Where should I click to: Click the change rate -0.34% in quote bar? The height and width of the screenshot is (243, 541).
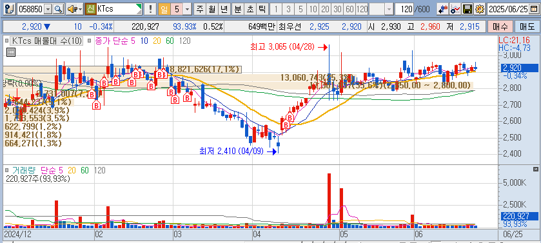101,26
